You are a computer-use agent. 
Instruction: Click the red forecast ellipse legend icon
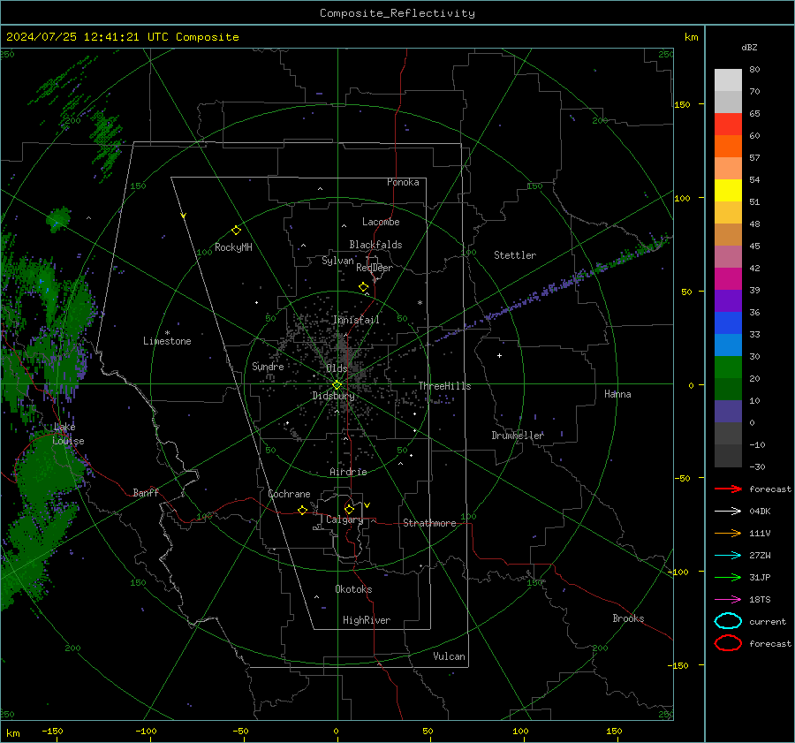coord(728,643)
